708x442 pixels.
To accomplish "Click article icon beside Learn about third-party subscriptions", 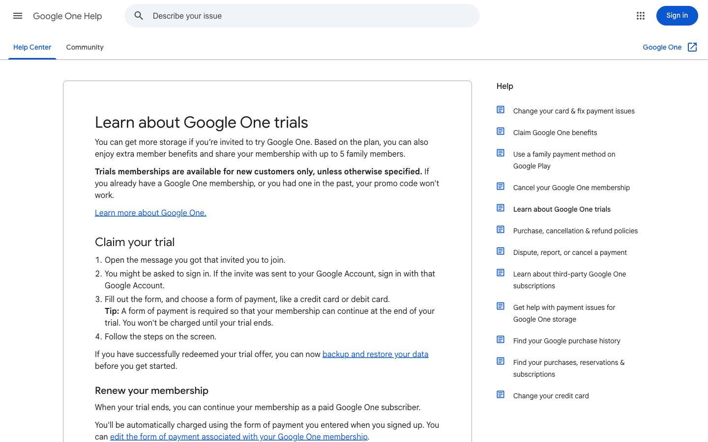I will (501, 273).
